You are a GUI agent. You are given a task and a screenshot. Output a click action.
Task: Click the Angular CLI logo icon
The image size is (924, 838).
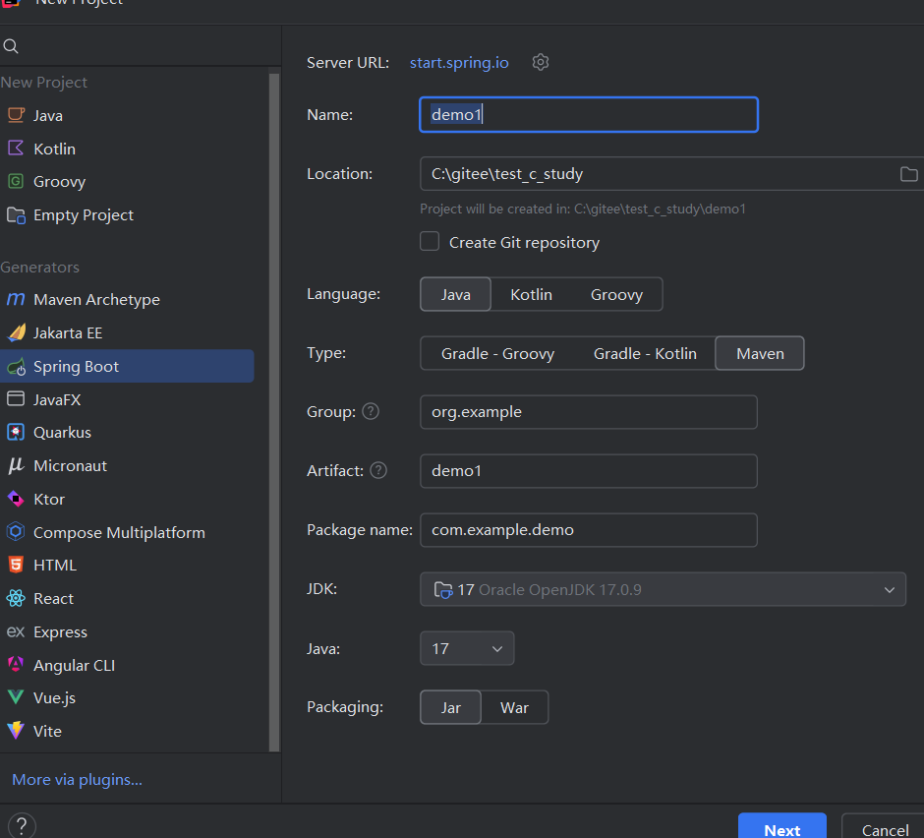click(16, 665)
